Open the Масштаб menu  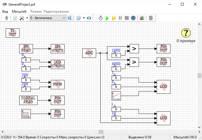click(x=19, y=12)
